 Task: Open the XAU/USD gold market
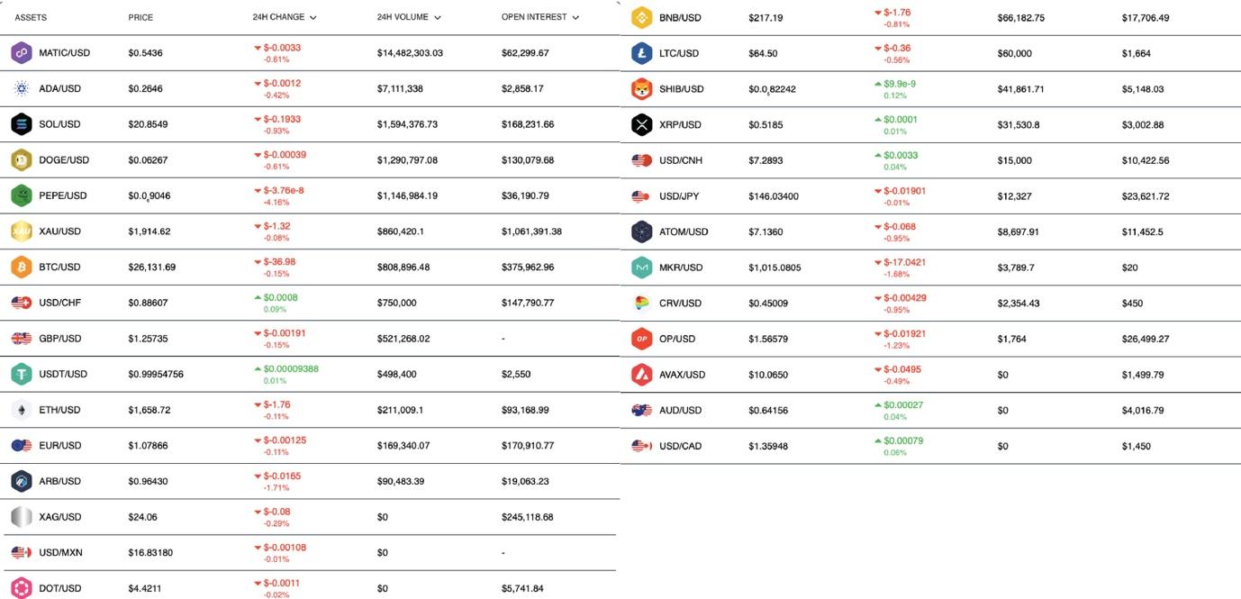click(59, 231)
